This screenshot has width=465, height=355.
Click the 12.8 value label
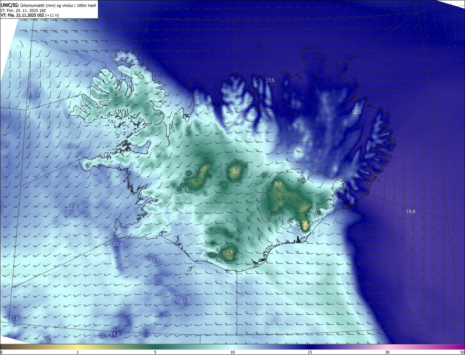click(126, 178)
